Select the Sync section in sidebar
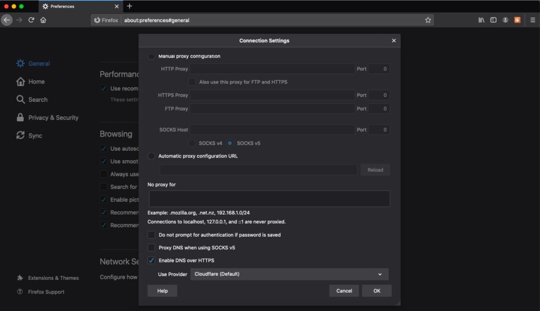 coord(34,135)
